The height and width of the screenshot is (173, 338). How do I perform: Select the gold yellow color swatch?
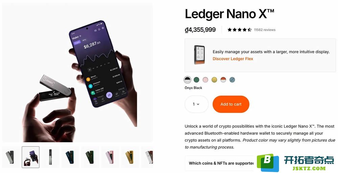tap(214, 80)
